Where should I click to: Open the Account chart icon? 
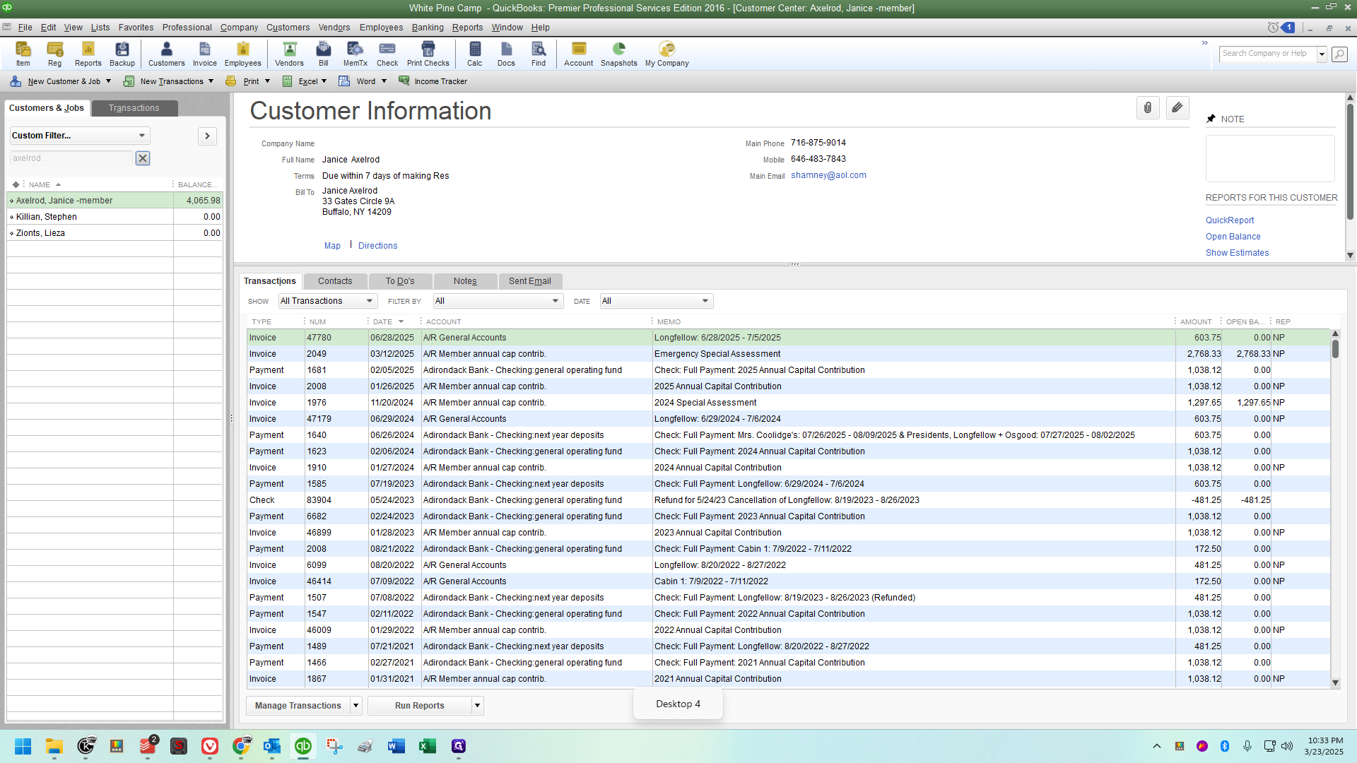click(579, 54)
